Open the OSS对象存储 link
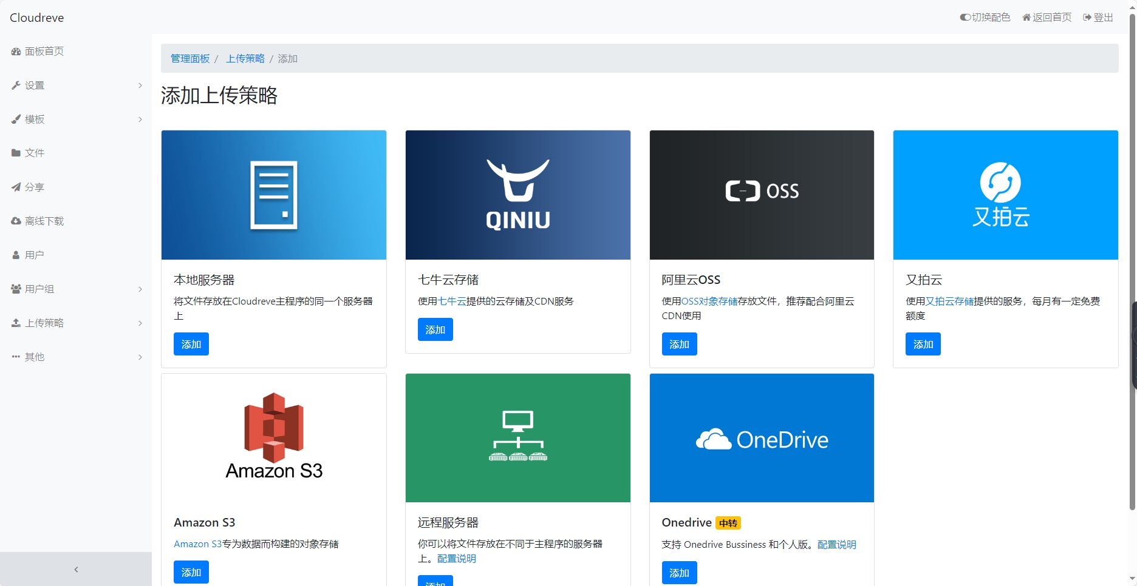Screen dimensions: 1137x586 (709, 301)
